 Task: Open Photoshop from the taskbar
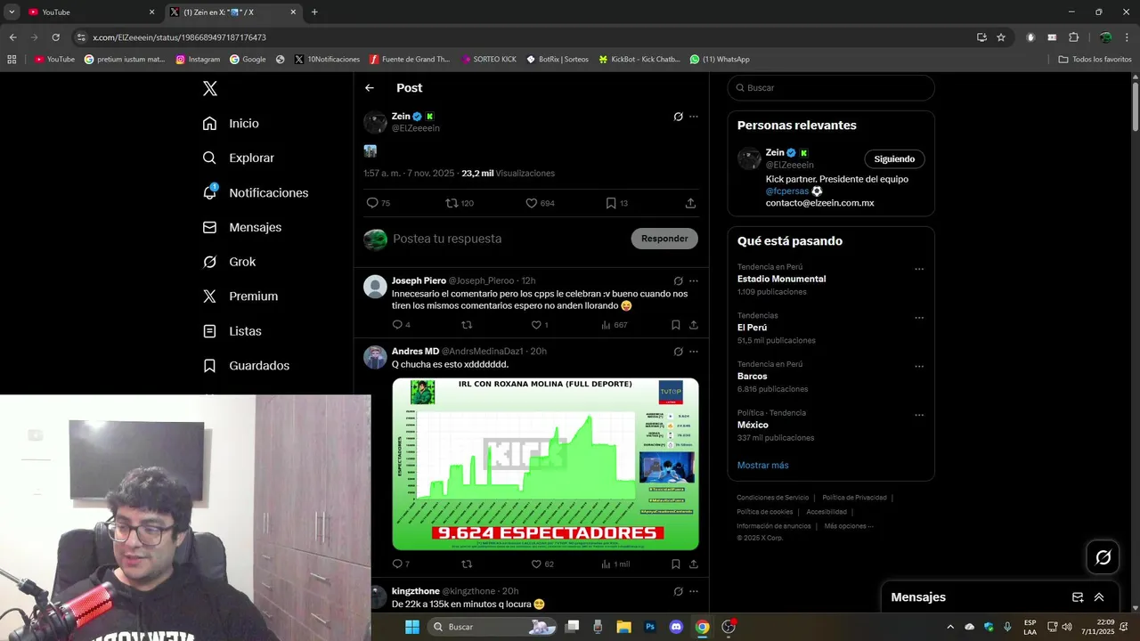point(650,627)
